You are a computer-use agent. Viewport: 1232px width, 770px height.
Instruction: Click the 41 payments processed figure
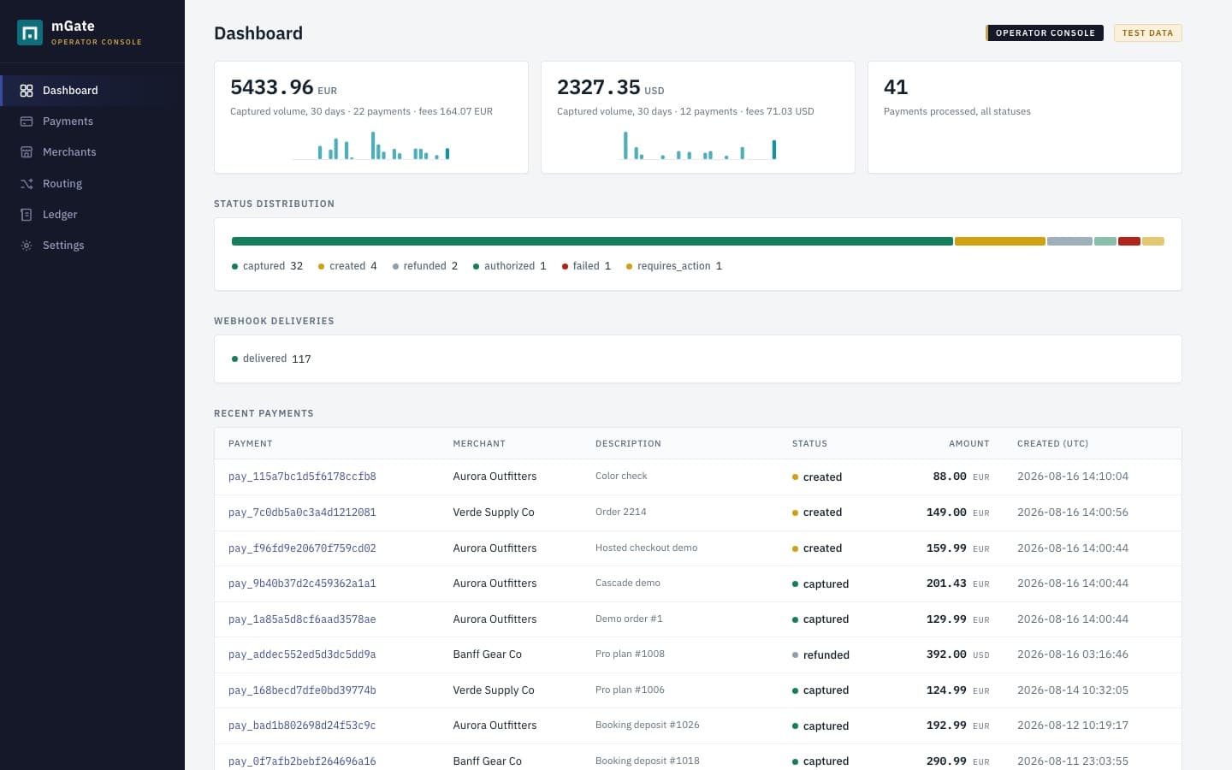coord(896,87)
